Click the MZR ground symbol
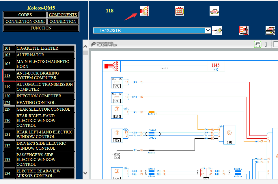 tap(117, 156)
